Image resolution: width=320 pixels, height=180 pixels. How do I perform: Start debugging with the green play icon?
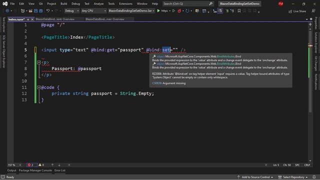click(158, 11)
